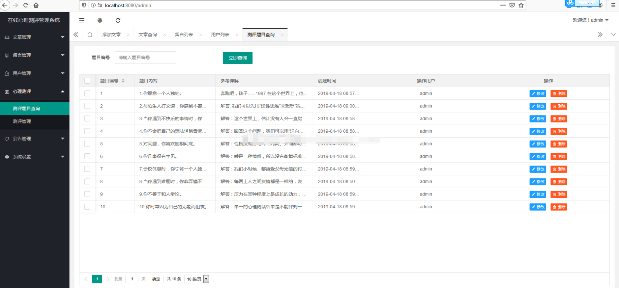Open the browser hamburger menu
The image size is (619, 288).
tap(613, 5)
